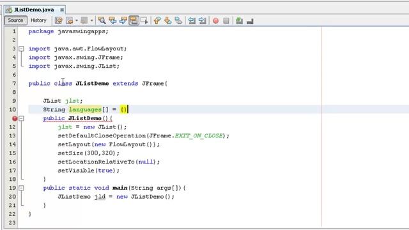The image size is (409, 230).
Task: Click the class name 'JListDemo' on line 7
Action: tap(92, 84)
